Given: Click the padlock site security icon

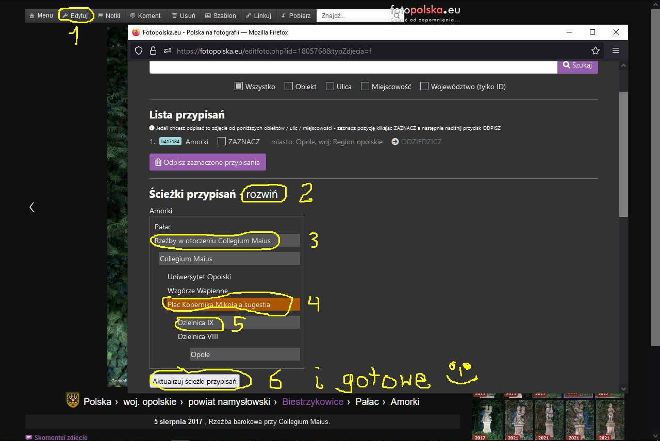Looking at the screenshot, I should (x=153, y=50).
